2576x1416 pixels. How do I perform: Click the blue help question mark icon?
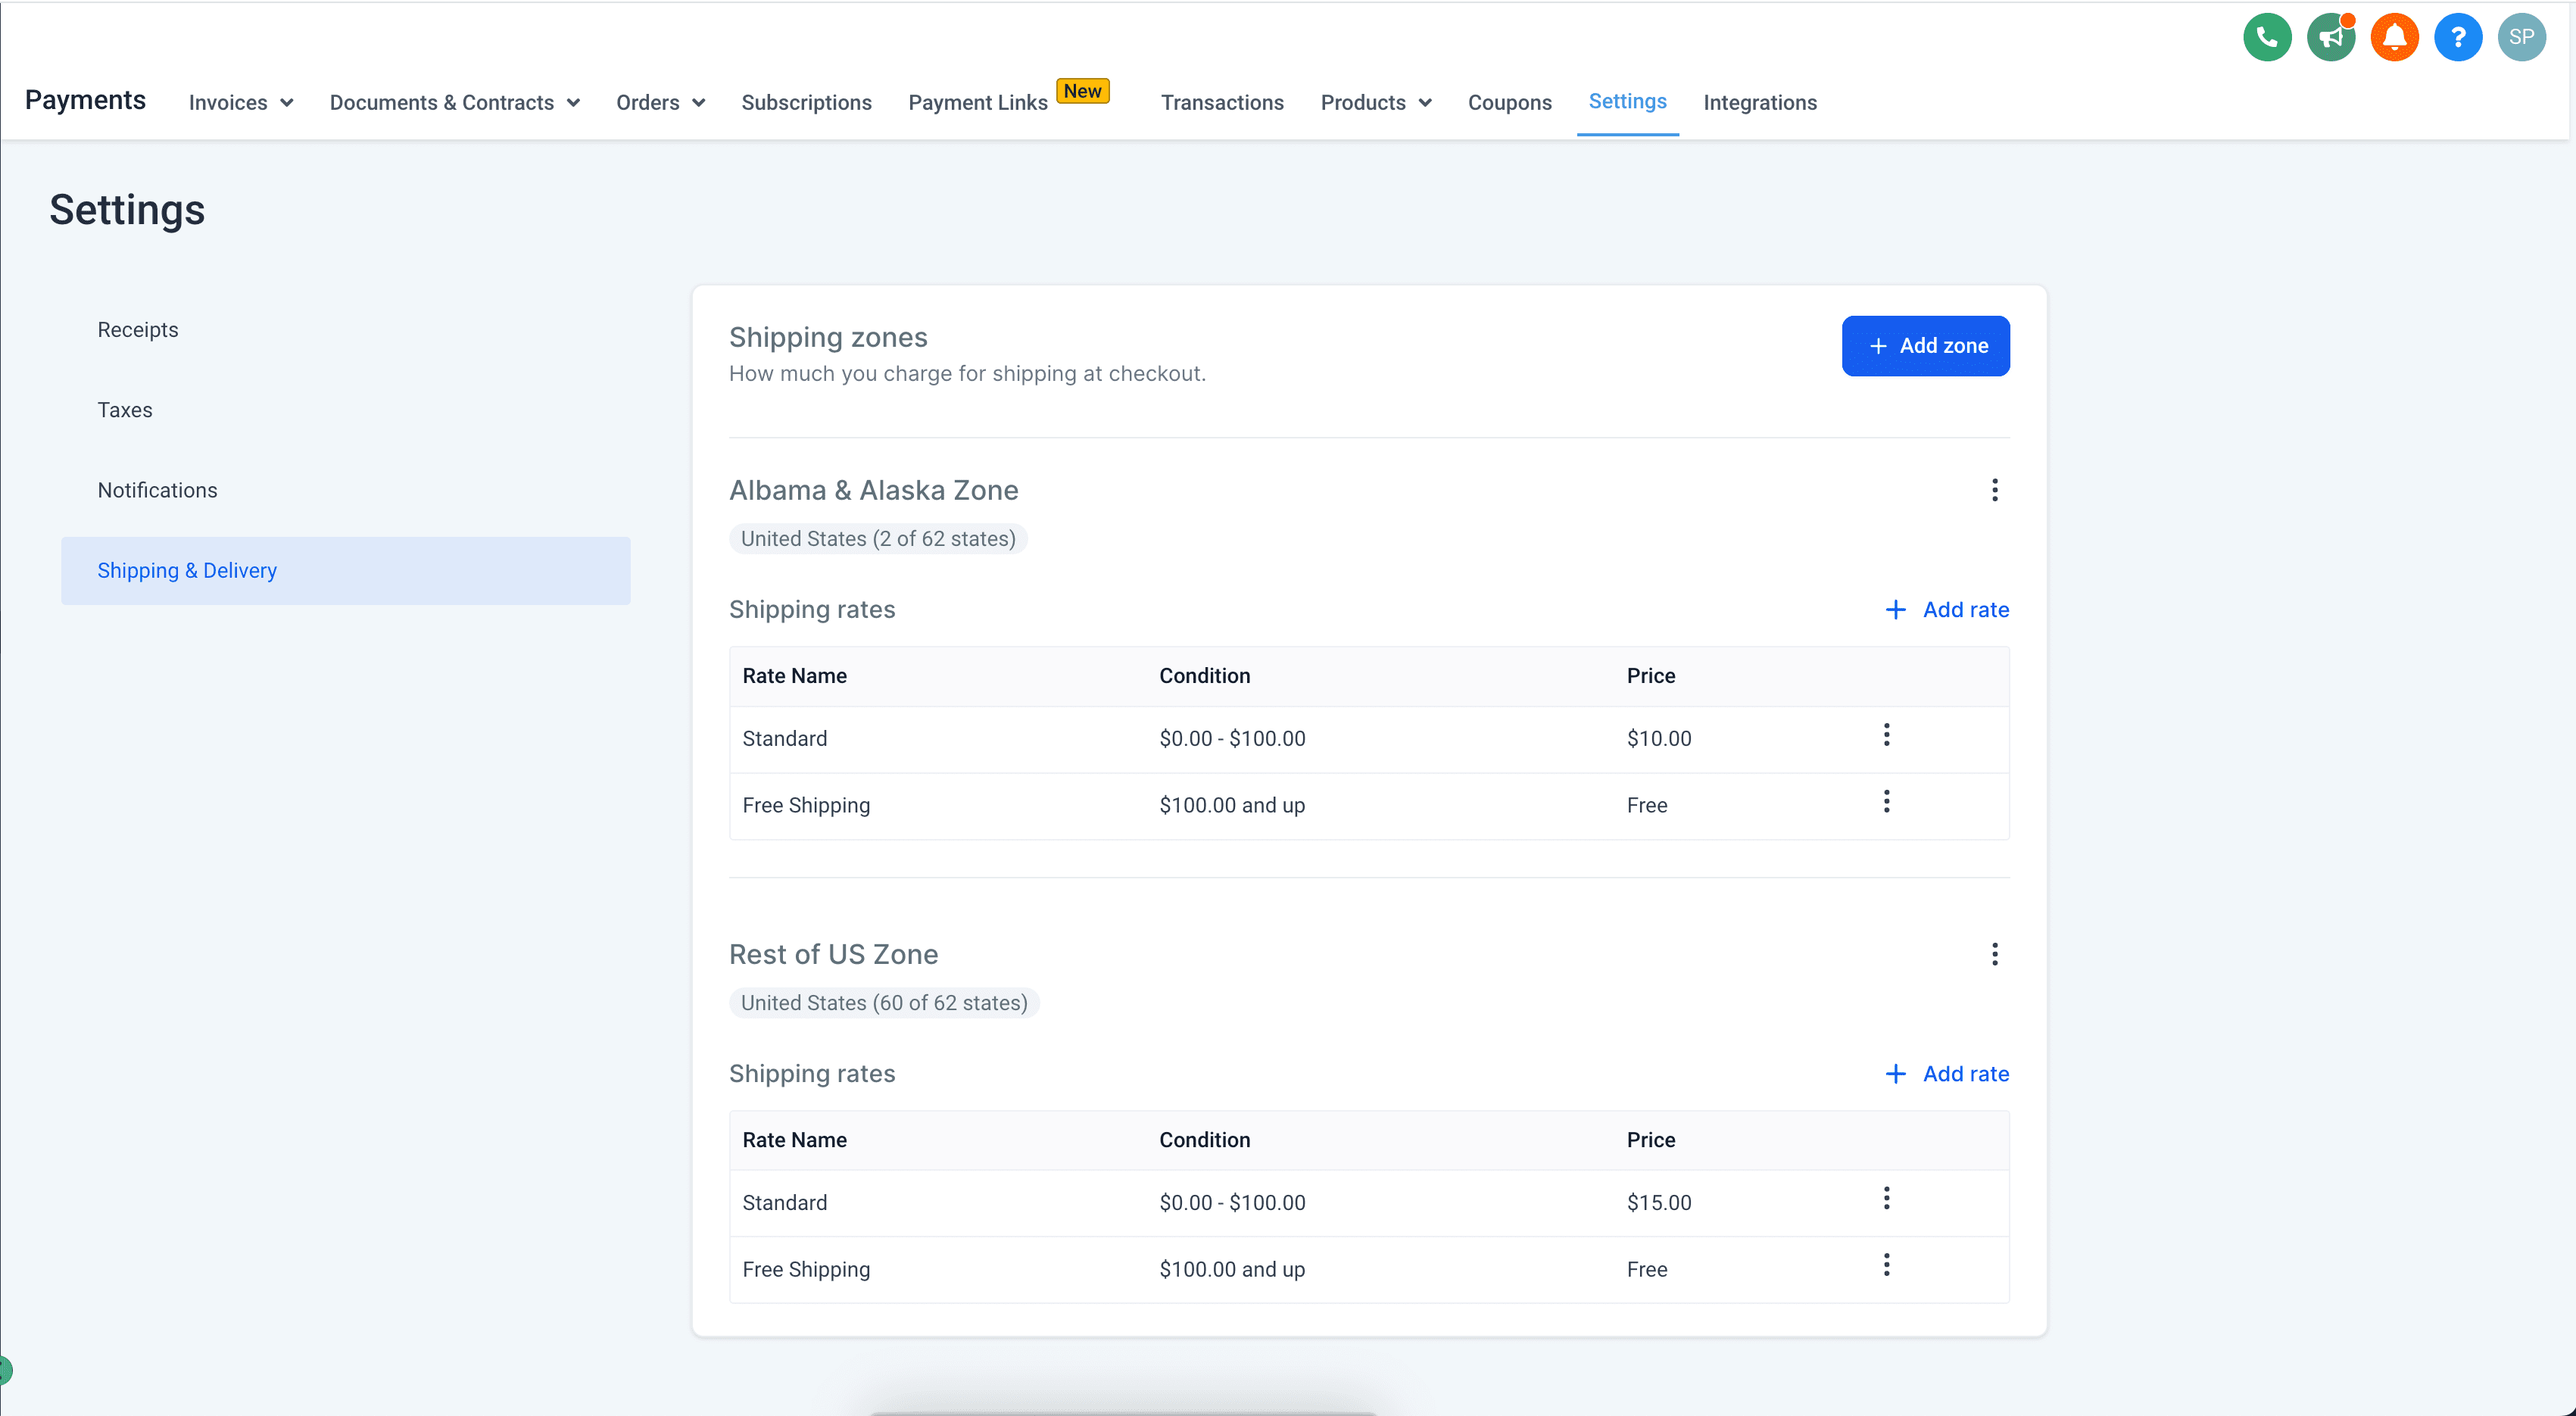click(2458, 38)
